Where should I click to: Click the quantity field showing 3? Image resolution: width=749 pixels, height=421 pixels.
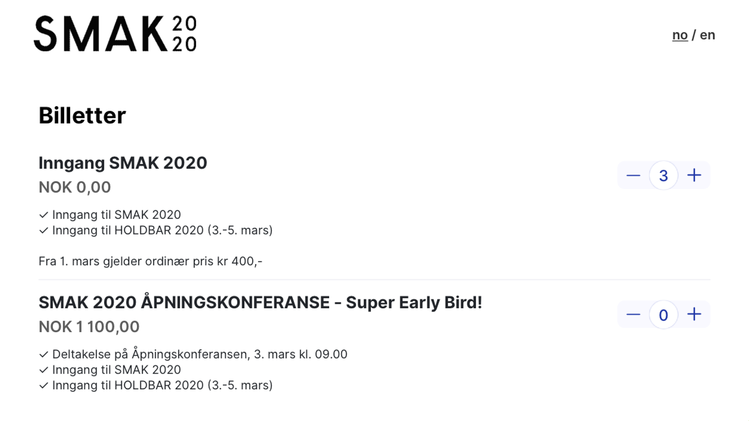(x=664, y=175)
